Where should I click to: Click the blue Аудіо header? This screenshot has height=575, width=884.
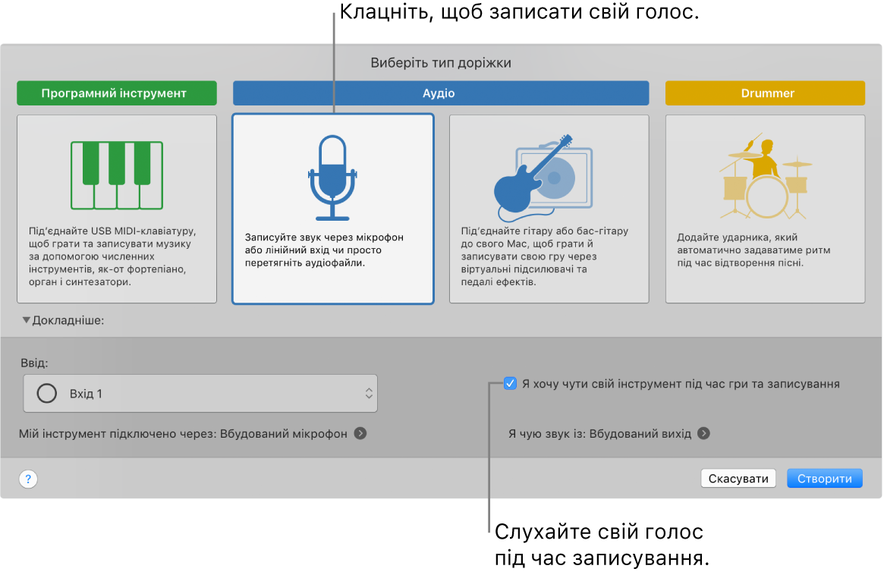coord(440,93)
